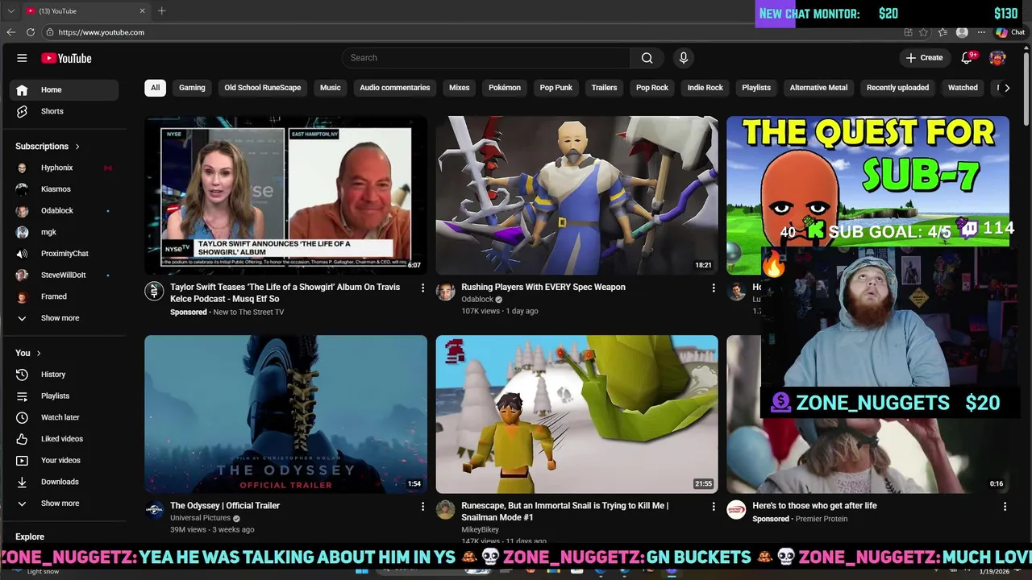Open History in sidebar
This screenshot has height=580, width=1032.
64,375
